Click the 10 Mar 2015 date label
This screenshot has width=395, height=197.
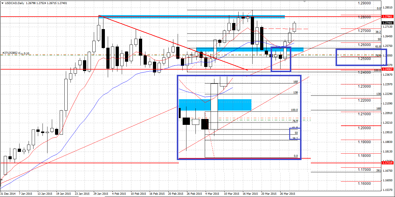pos(232,194)
